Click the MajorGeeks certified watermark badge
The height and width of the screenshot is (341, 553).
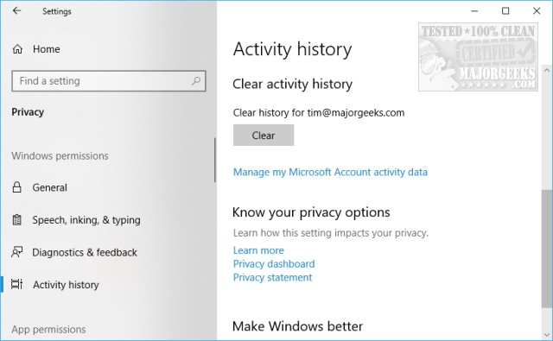coord(478,57)
